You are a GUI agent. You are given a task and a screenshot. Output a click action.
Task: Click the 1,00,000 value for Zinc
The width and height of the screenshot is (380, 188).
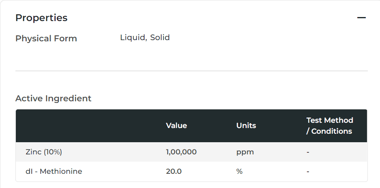pyautogui.click(x=181, y=152)
